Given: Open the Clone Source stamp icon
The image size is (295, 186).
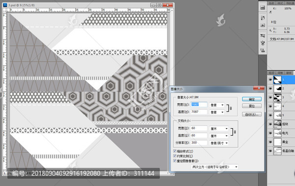Looking at the screenshot, I should point(263,50).
